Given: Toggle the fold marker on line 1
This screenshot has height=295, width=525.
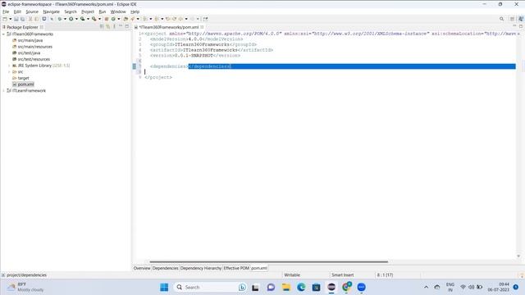Looking at the screenshot, I should (x=143, y=34).
